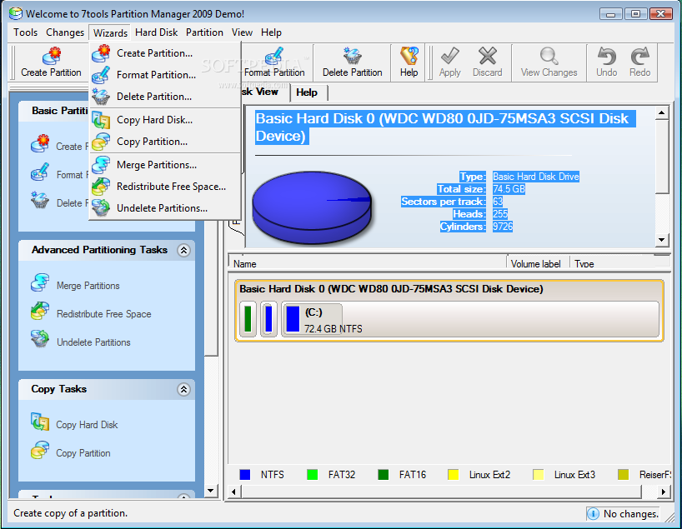Click the Type column header
Image resolution: width=682 pixels, height=529 pixels.
(613, 262)
